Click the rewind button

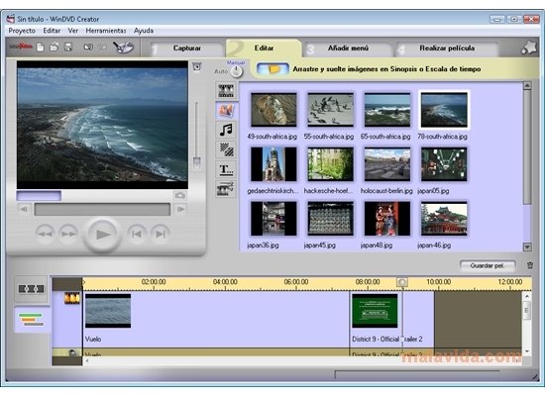(46, 234)
